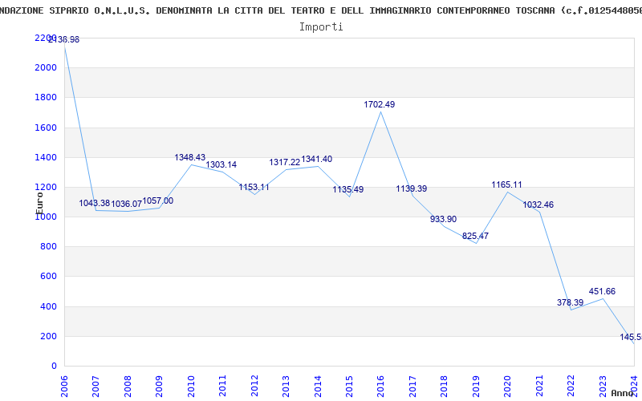Click the Importi chart title
Screen dimensions: 642x401
321,27
